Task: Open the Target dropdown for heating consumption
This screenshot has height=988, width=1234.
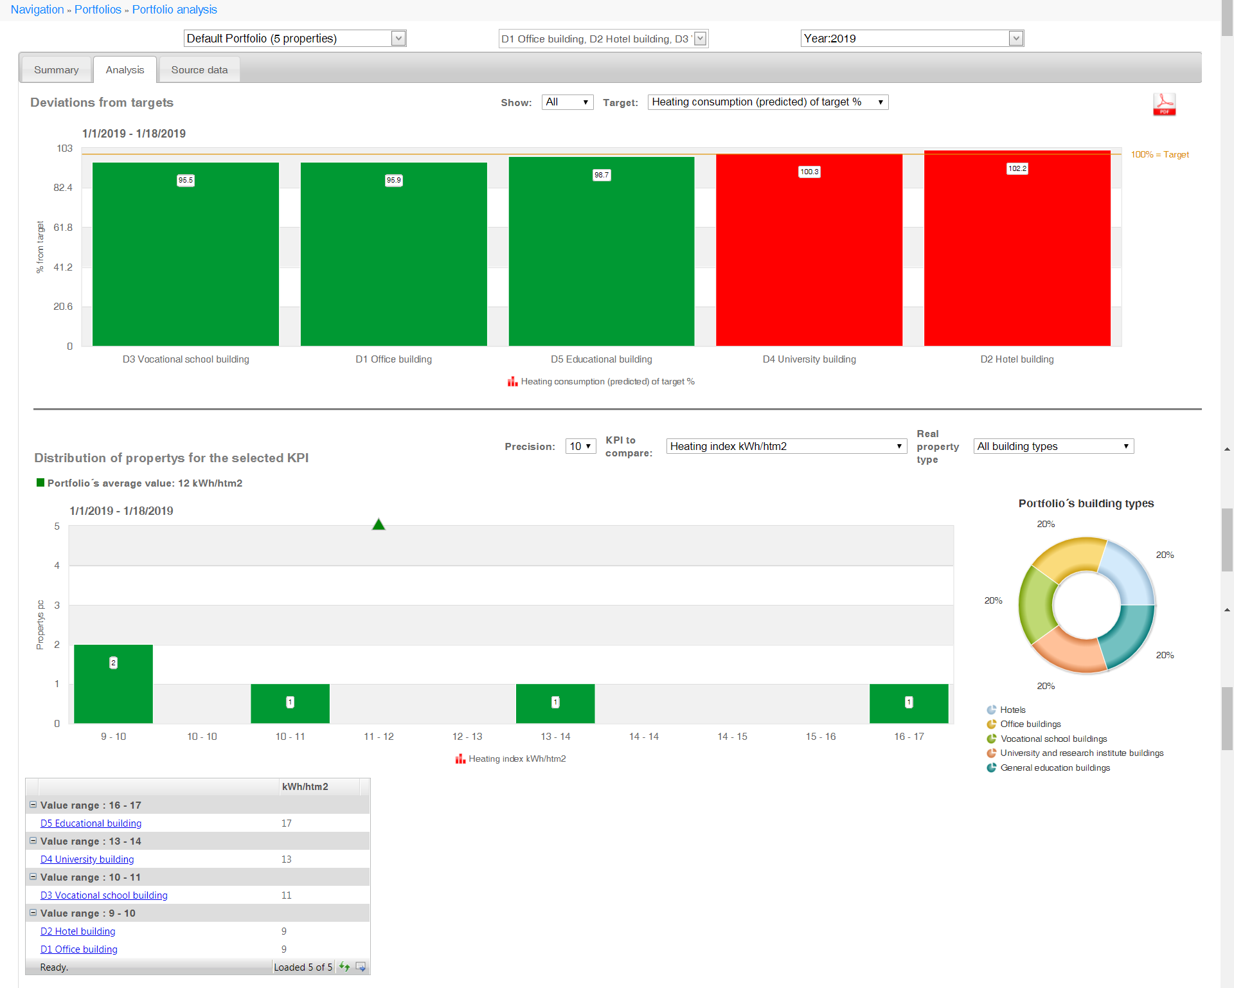Action: pos(769,101)
